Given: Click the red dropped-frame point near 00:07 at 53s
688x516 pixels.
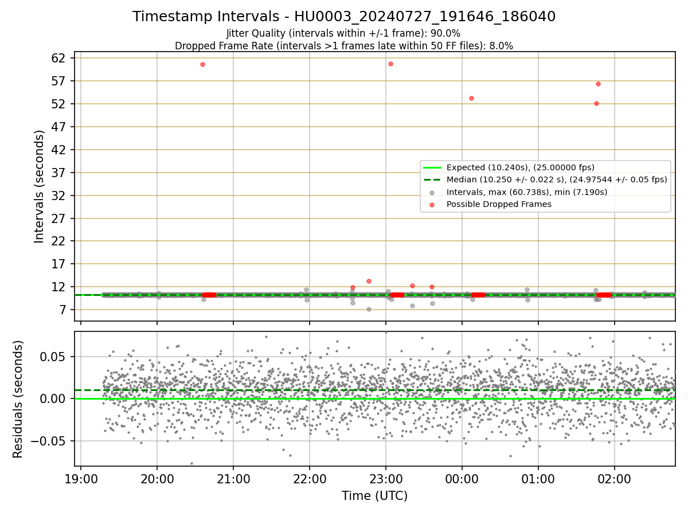Looking at the screenshot, I should tap(471, 98).
